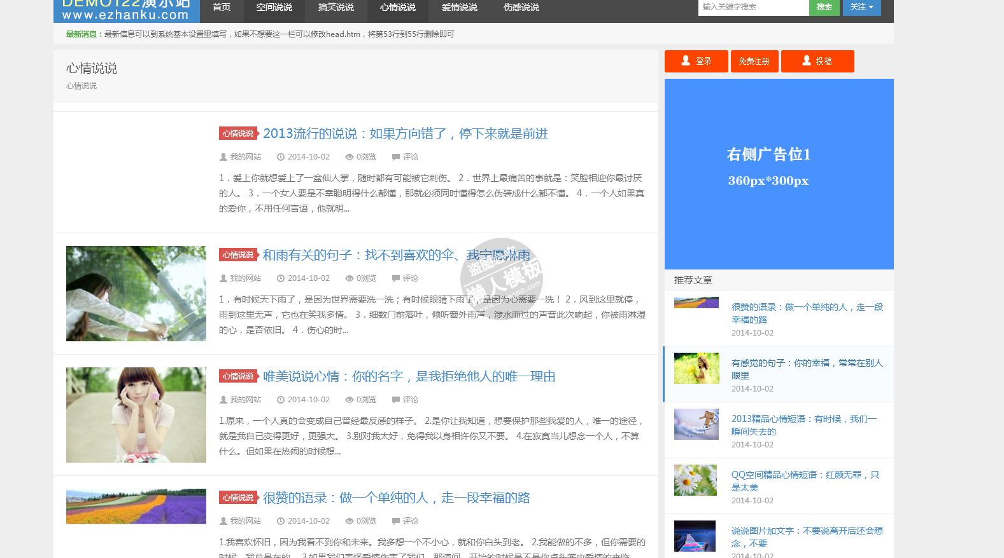
Task: Open the 右侧广告位1 blue ad banner
Action: 779,174
